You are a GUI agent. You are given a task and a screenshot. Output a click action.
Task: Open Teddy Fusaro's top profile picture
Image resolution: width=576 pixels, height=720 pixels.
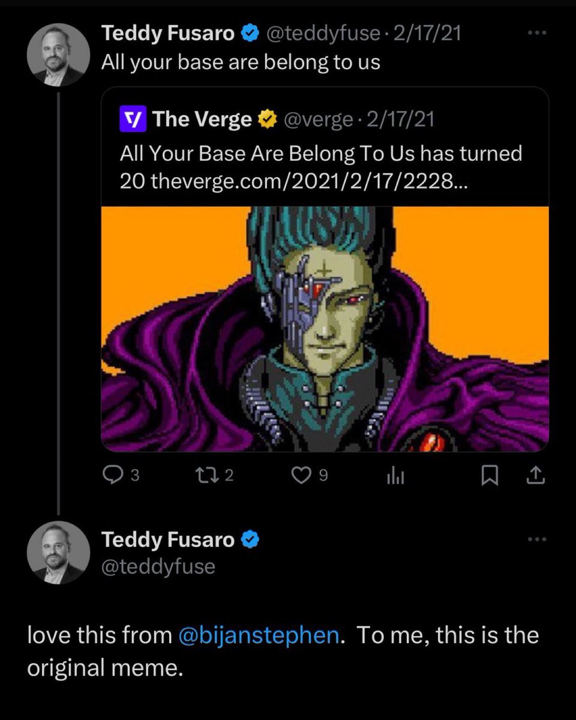(58, 55)
